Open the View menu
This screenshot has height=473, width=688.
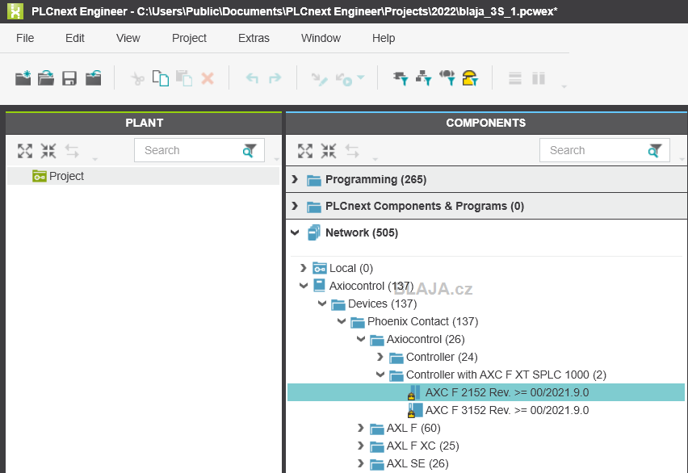pyautogui.click(x=128, y=38)
